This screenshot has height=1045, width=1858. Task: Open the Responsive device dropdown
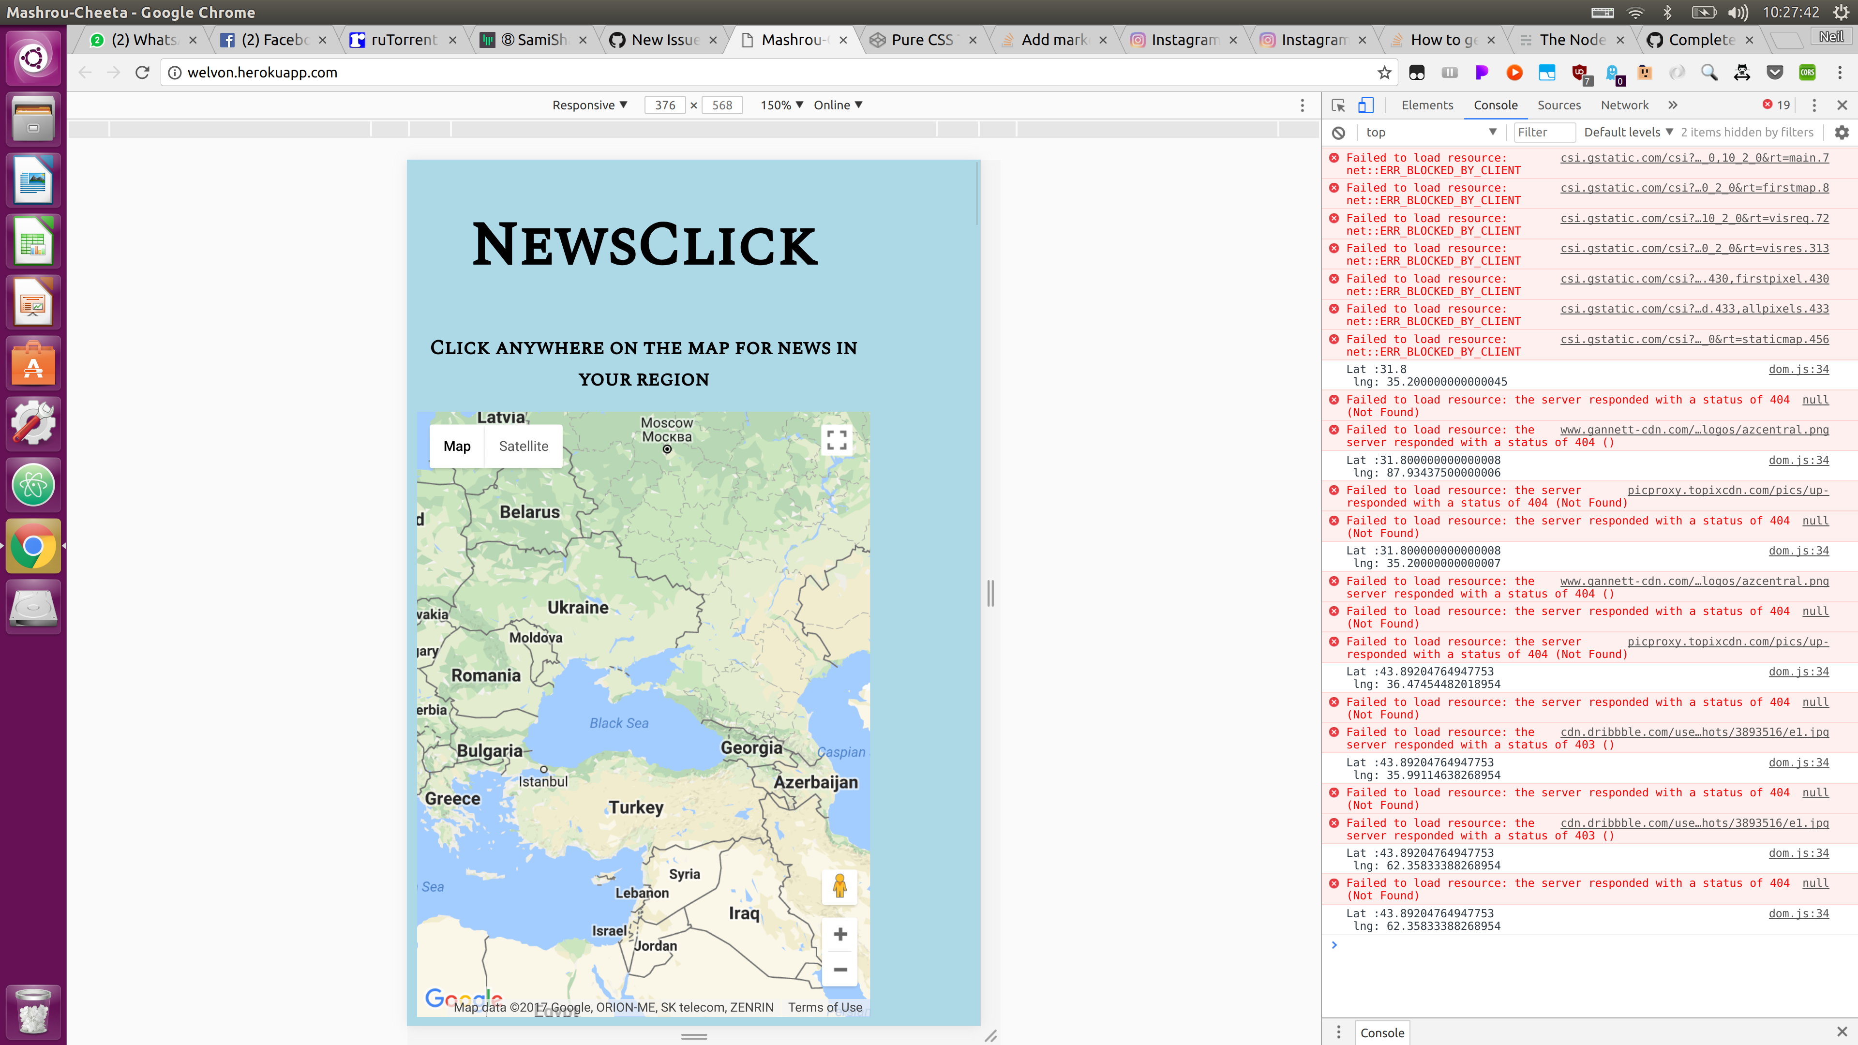pyautogui.click(x=589, y=105)
